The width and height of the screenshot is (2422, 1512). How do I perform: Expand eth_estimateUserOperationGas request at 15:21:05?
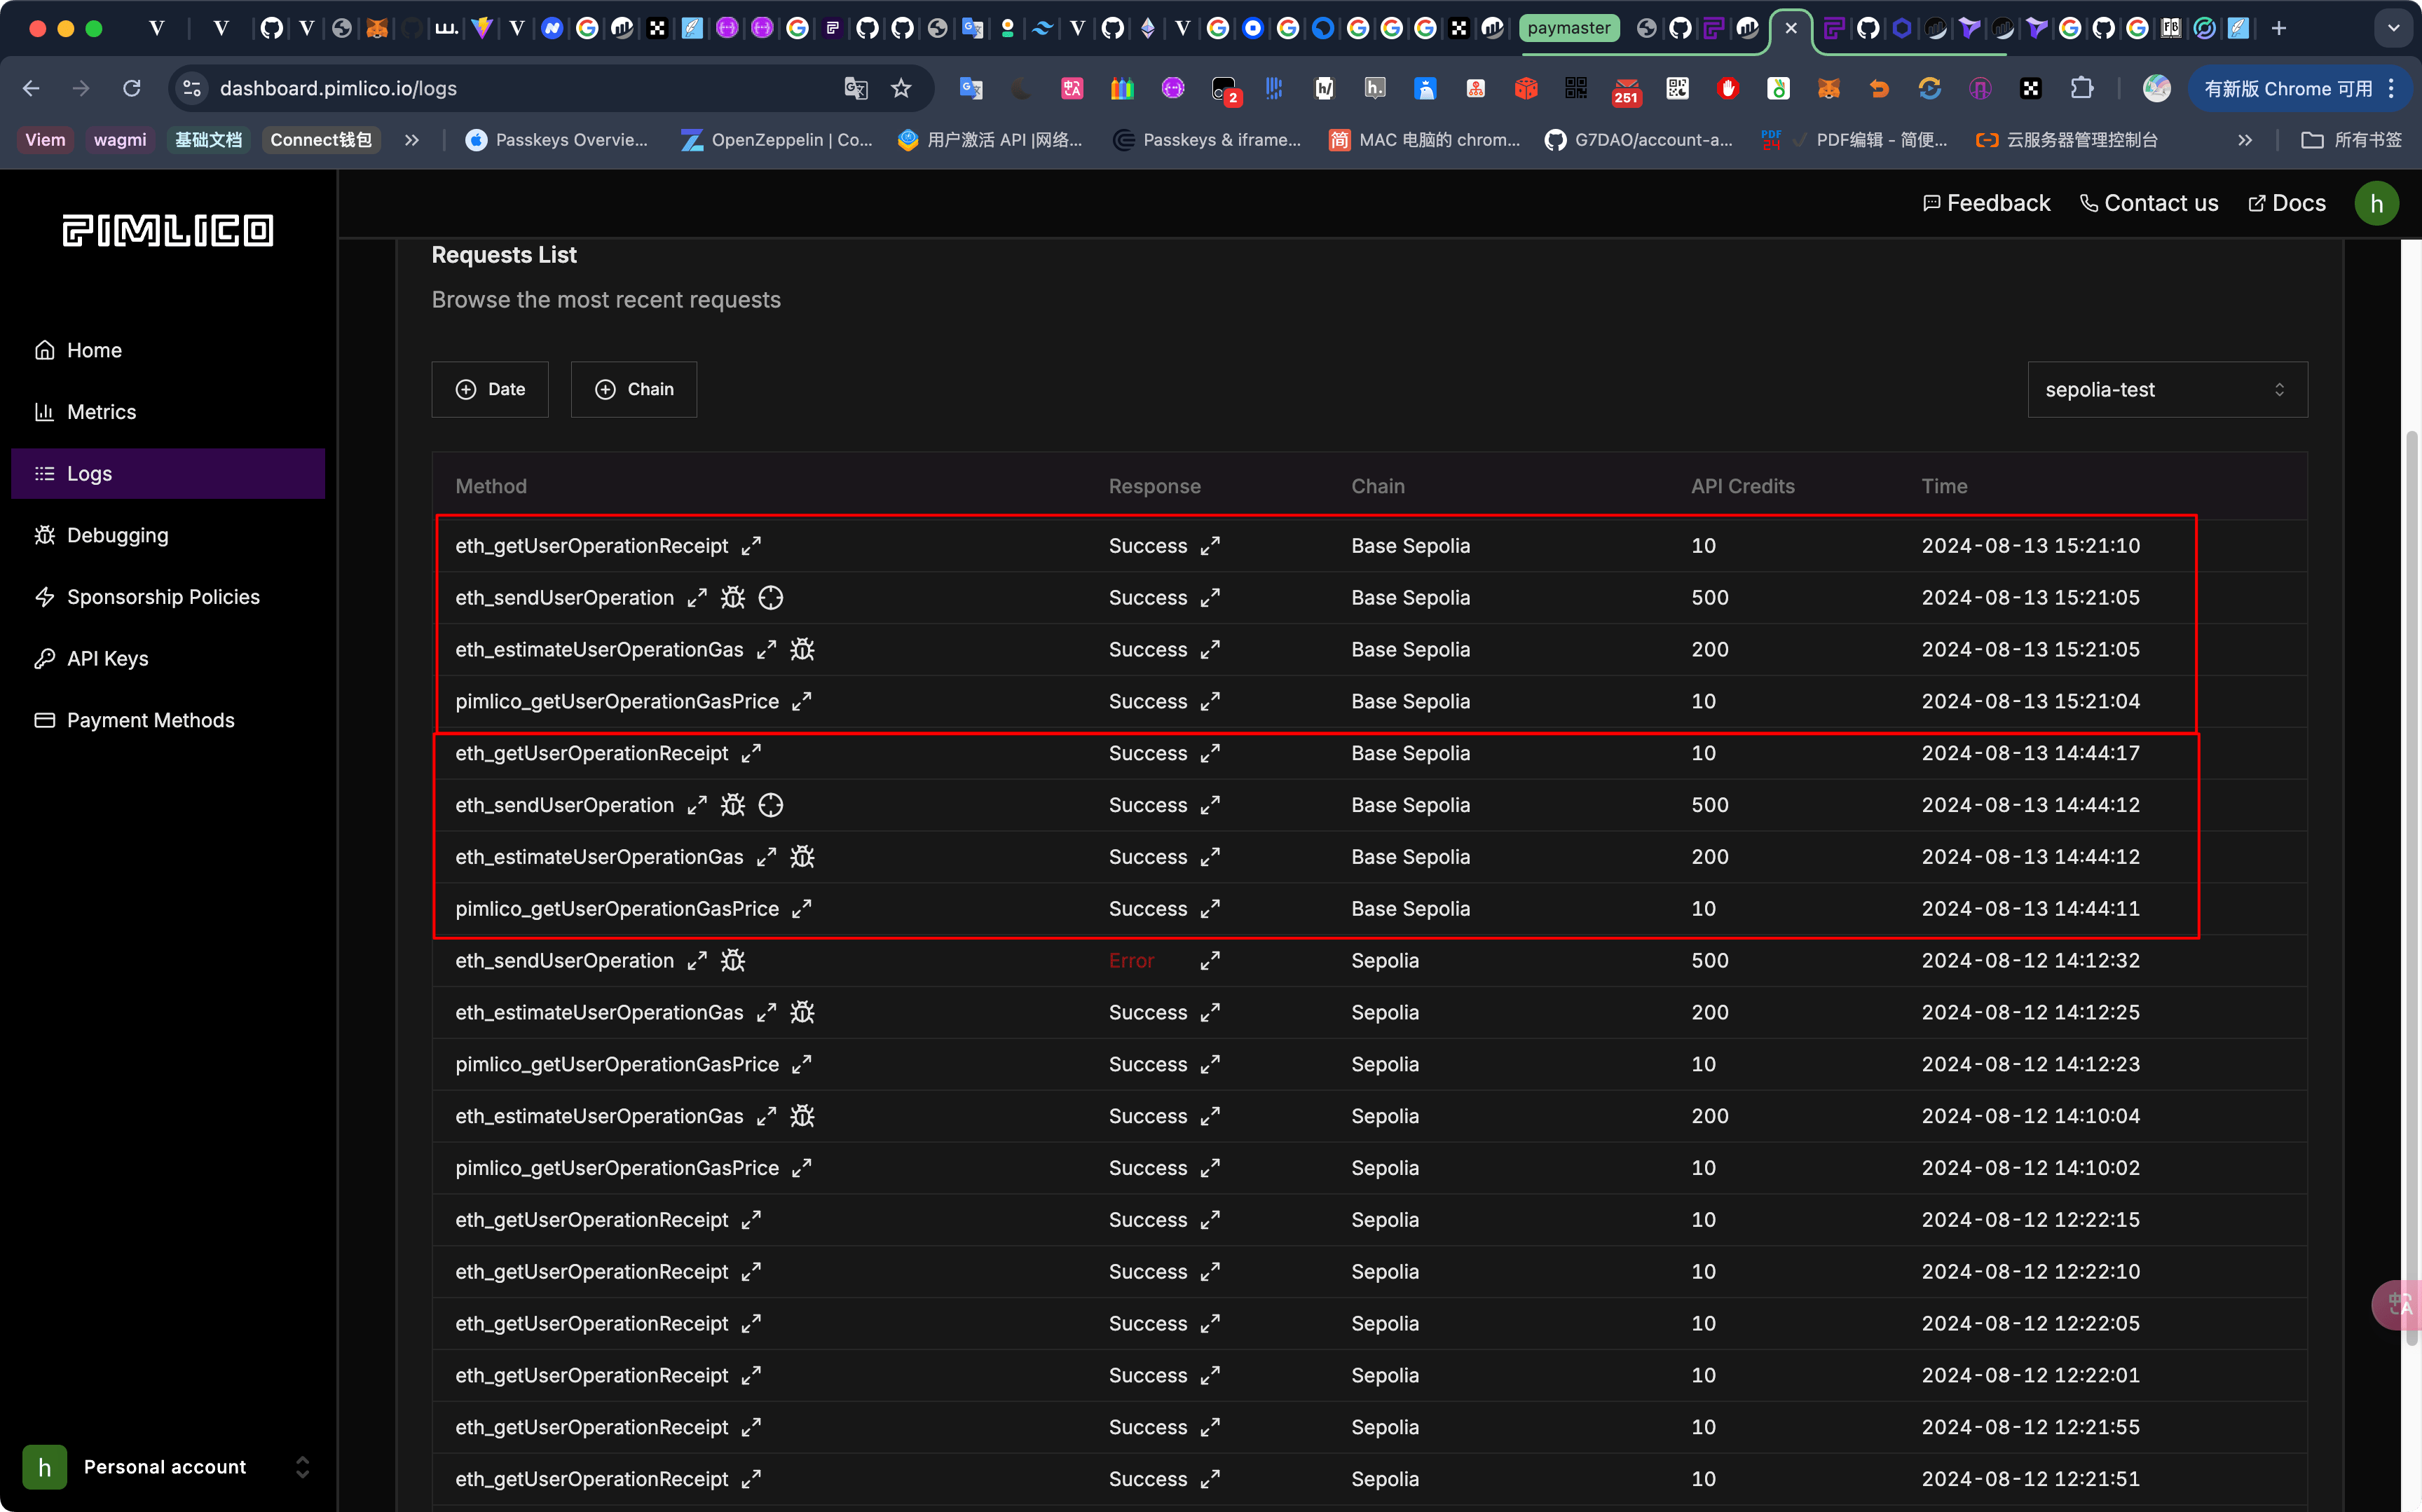tap(767, 650)
